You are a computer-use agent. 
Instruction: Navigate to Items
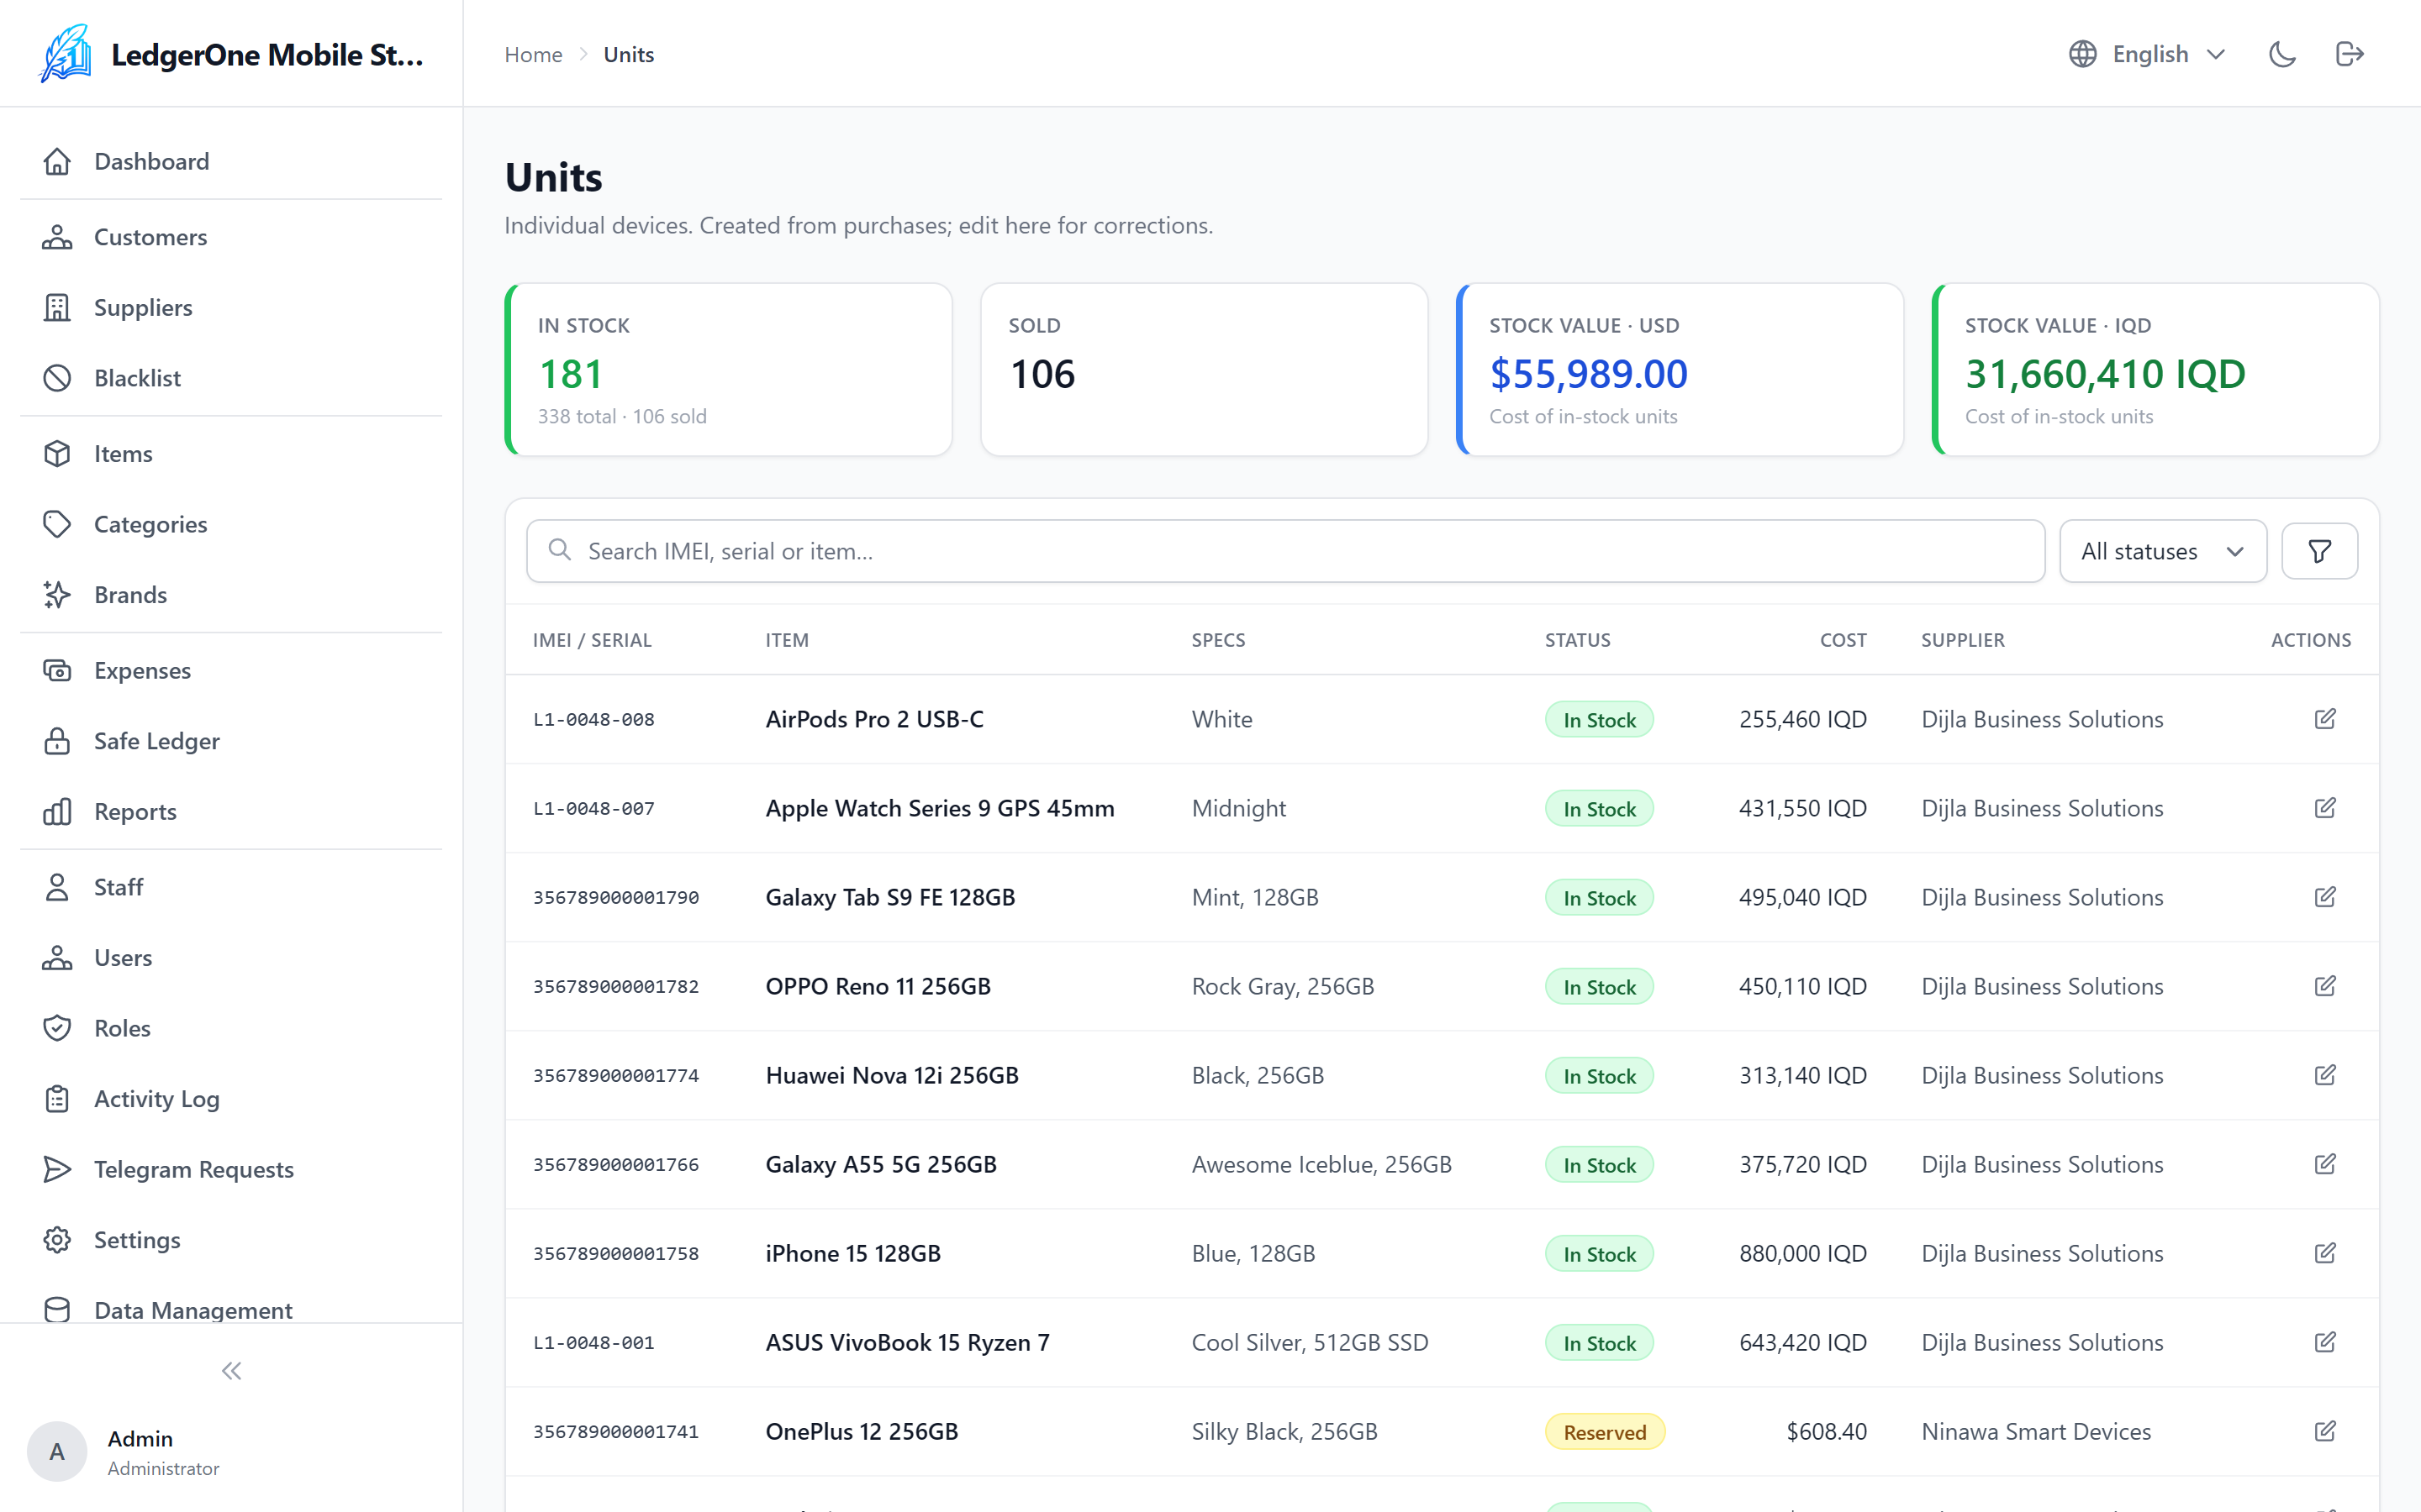point(231,454)
